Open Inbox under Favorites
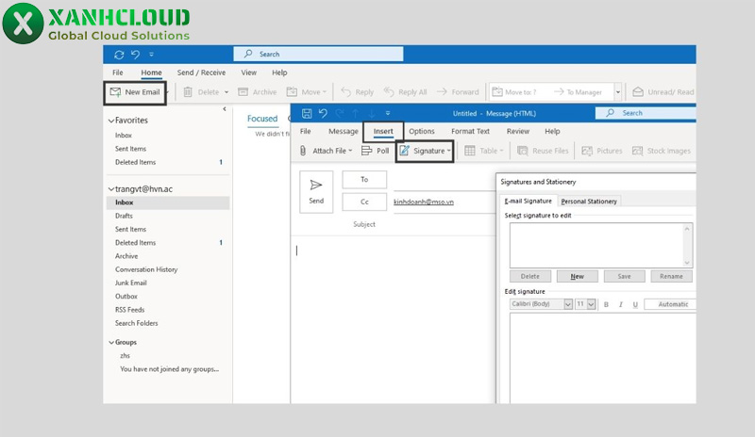 click(x=124, y=136)
